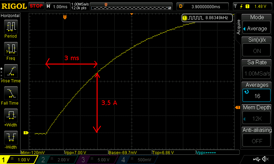
Task: Click the speaker mute icon
Action: 265,159
